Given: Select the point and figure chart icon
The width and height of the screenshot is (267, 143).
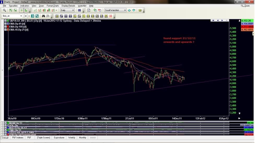Looking at the screenshot, I should pos(53,10).
